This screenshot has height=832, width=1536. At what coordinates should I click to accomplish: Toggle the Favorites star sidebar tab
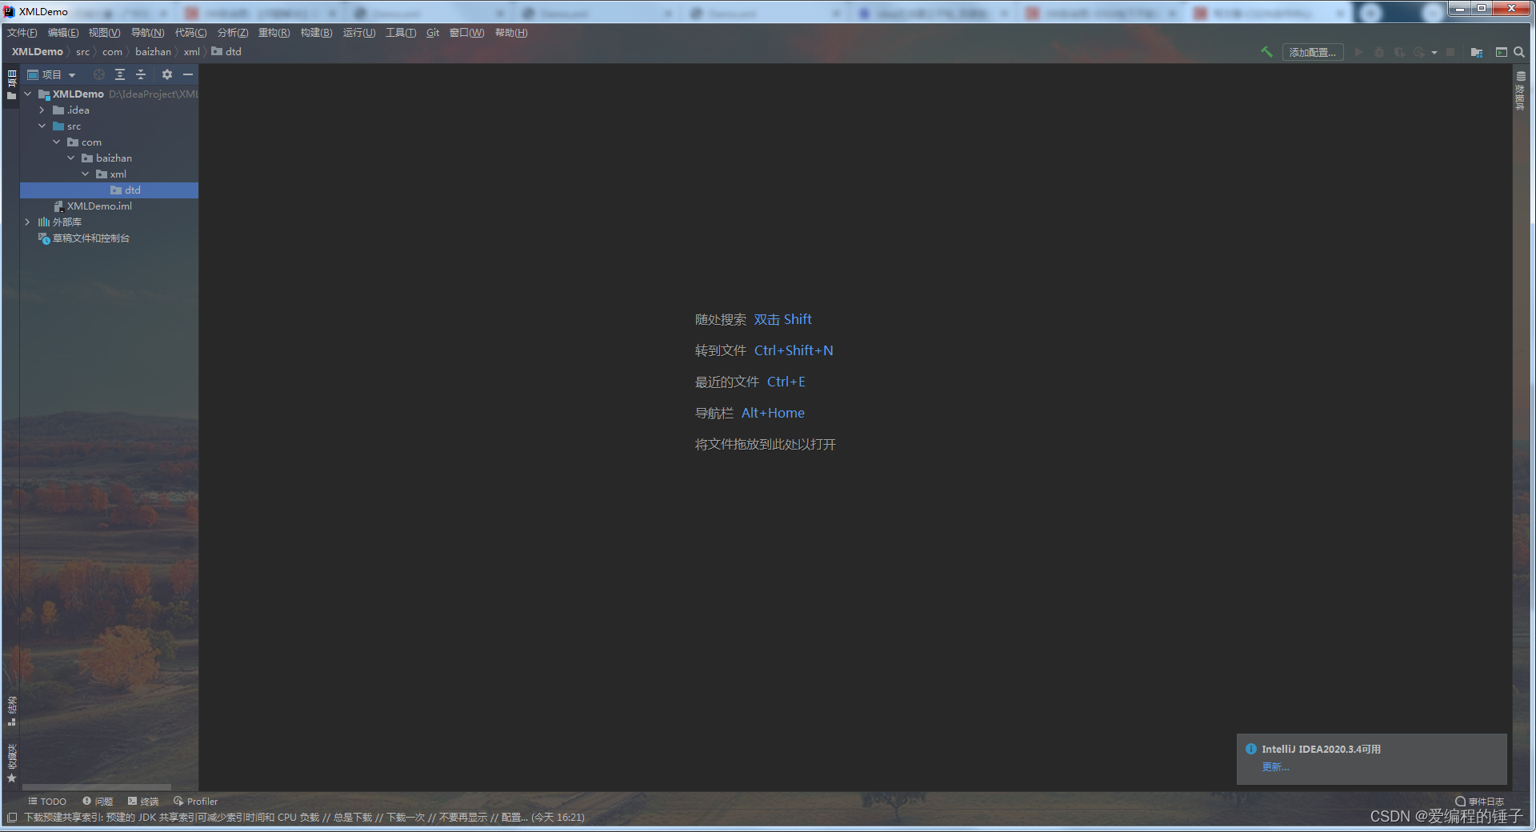[x=11, y=763]
